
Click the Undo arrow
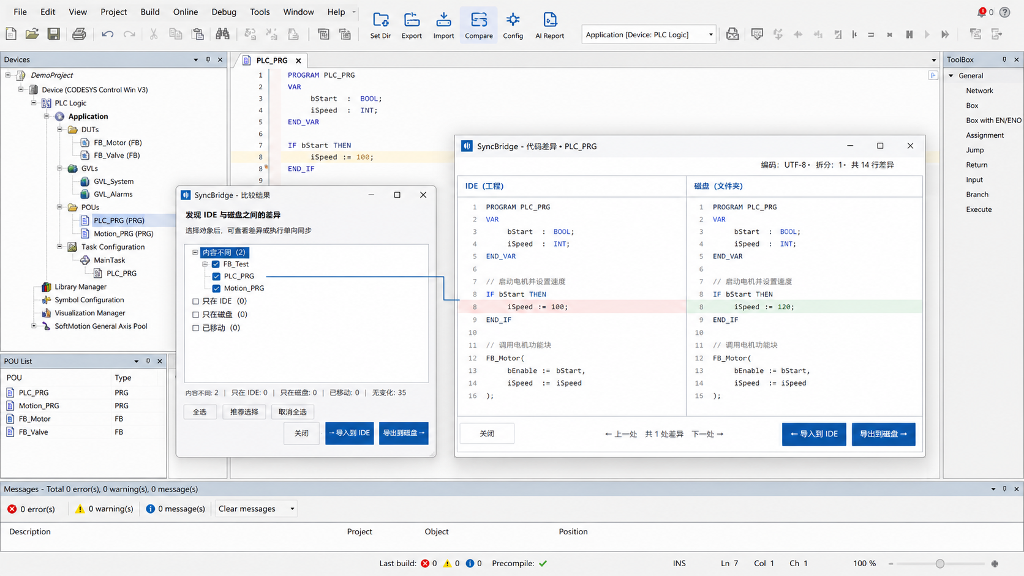(x=108, y=34)
